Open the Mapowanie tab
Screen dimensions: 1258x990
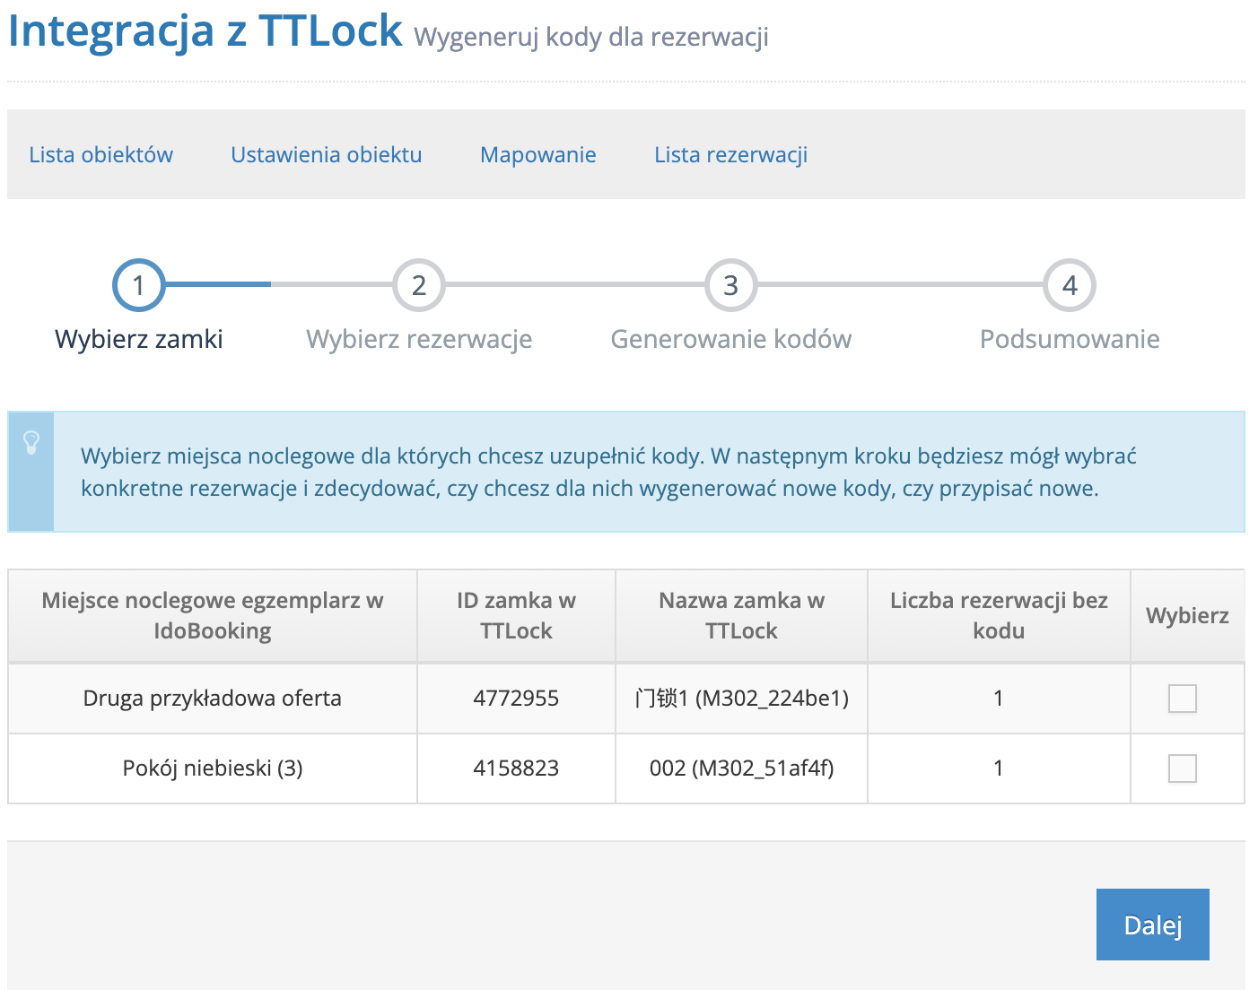(537, 154)
